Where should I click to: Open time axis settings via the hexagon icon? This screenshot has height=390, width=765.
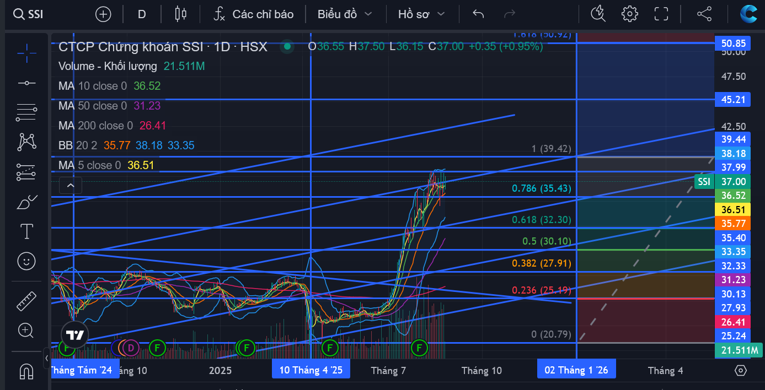pos(741,370)
